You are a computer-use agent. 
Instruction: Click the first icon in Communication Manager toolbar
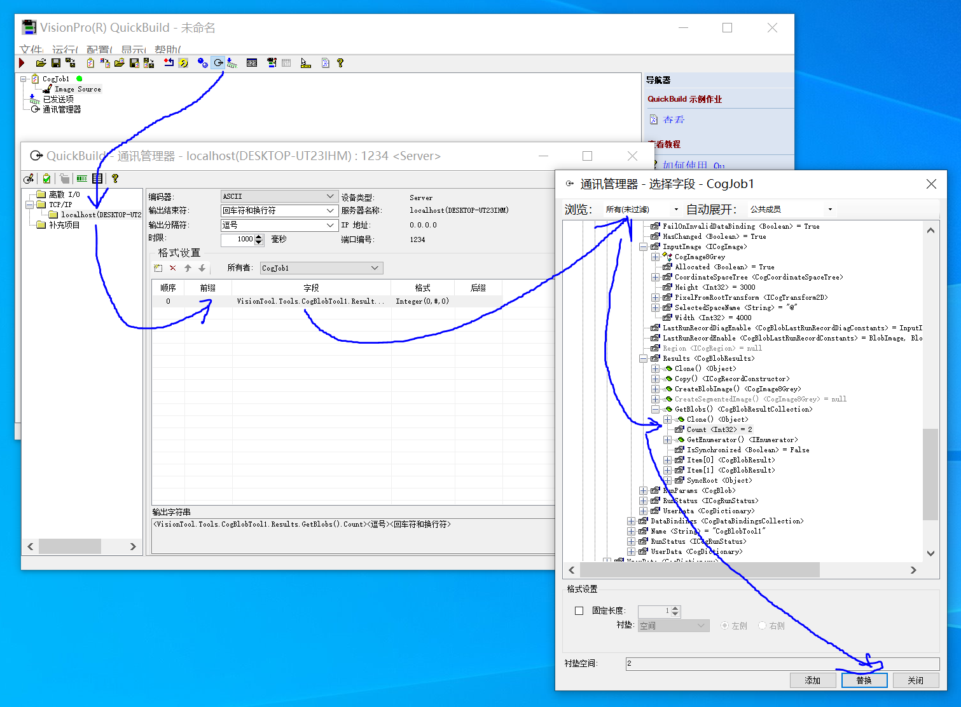(x=29, y=178)
